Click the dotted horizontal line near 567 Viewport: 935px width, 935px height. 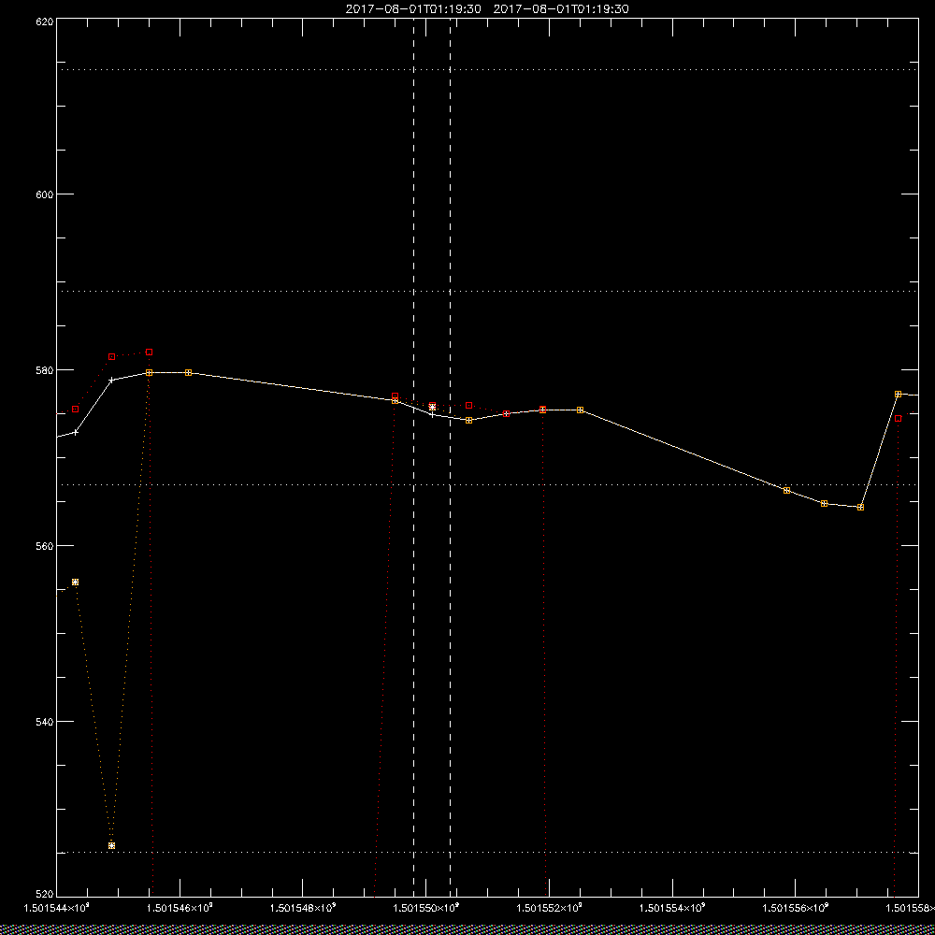[x=487, y=484]
